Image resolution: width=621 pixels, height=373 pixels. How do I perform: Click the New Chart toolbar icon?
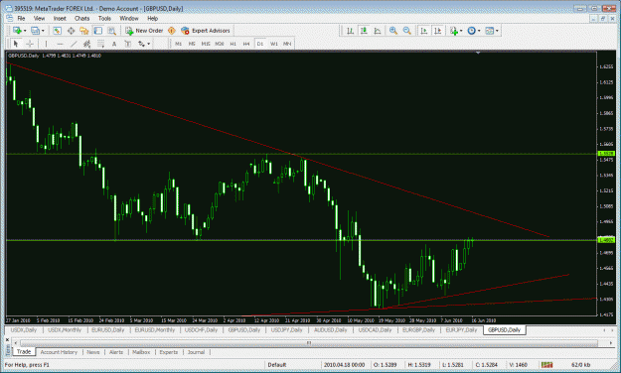click(x=17, y=31)
